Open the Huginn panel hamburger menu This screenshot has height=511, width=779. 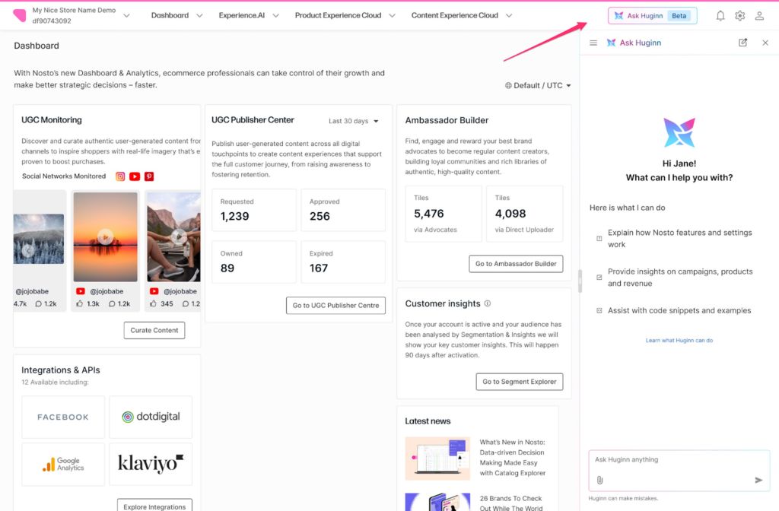pyautogui.click(x=593, y=43)
